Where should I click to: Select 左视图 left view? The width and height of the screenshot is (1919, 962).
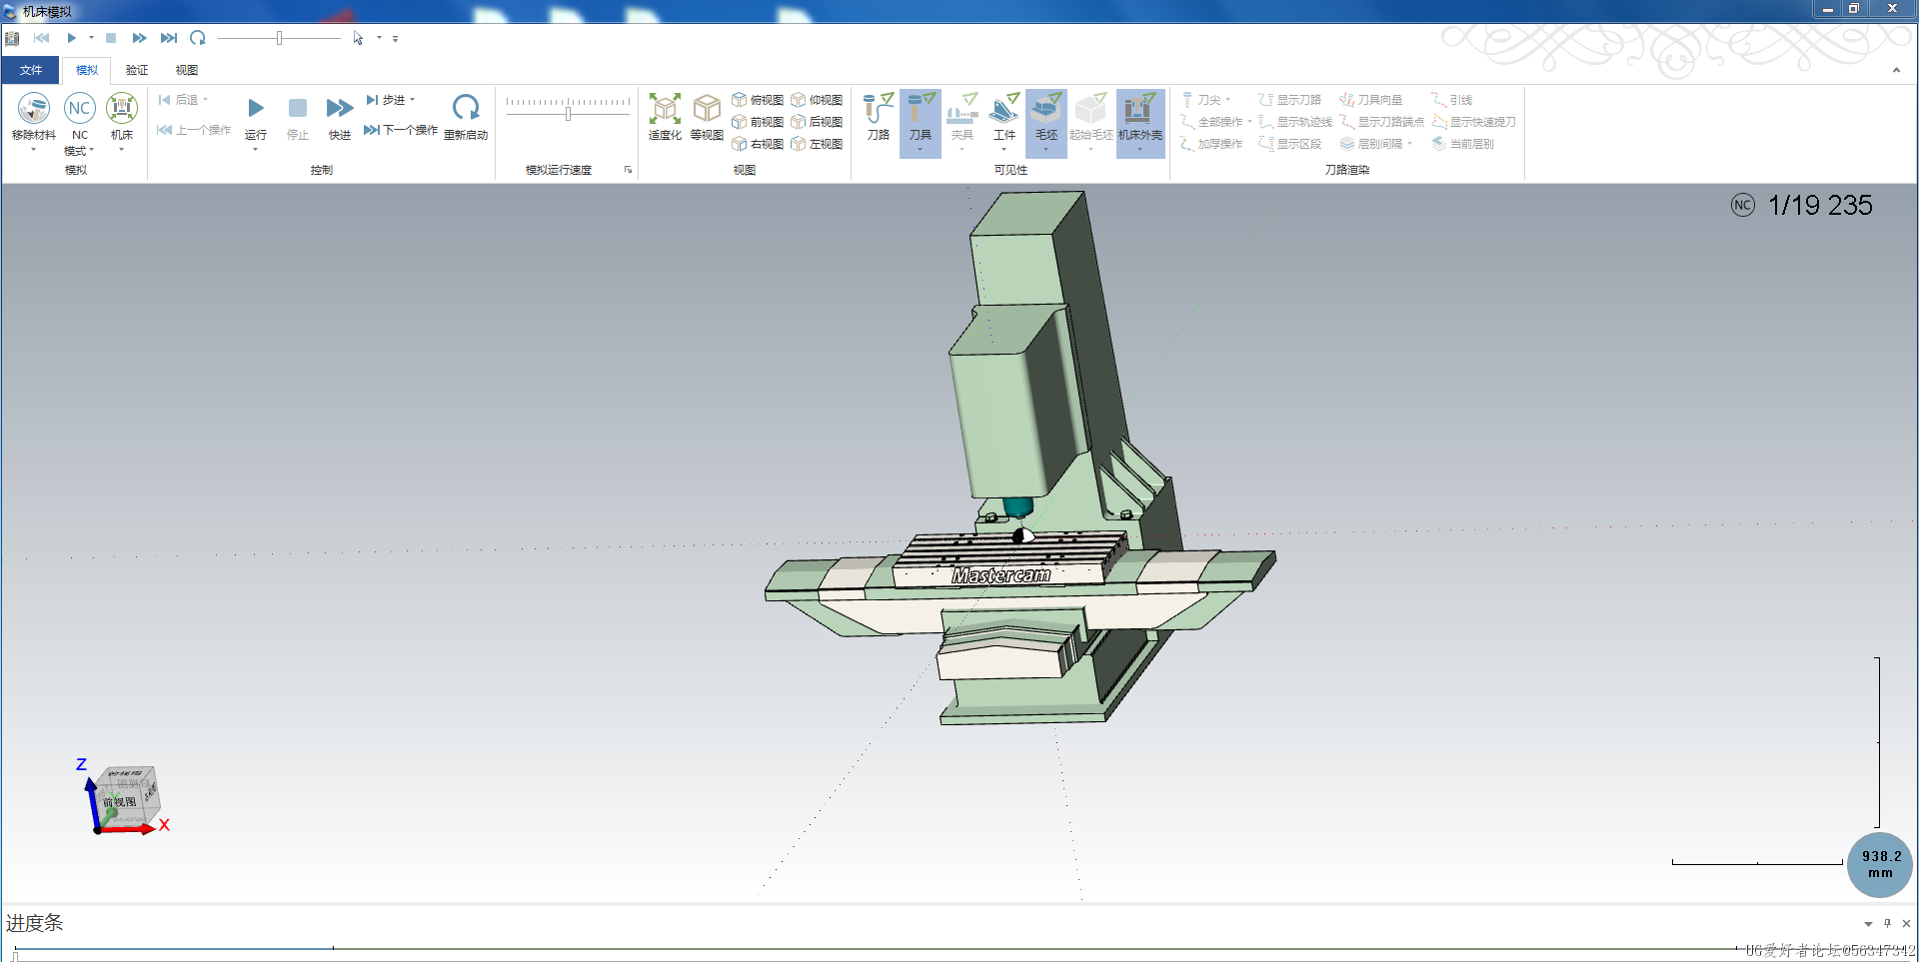[817, 144]
